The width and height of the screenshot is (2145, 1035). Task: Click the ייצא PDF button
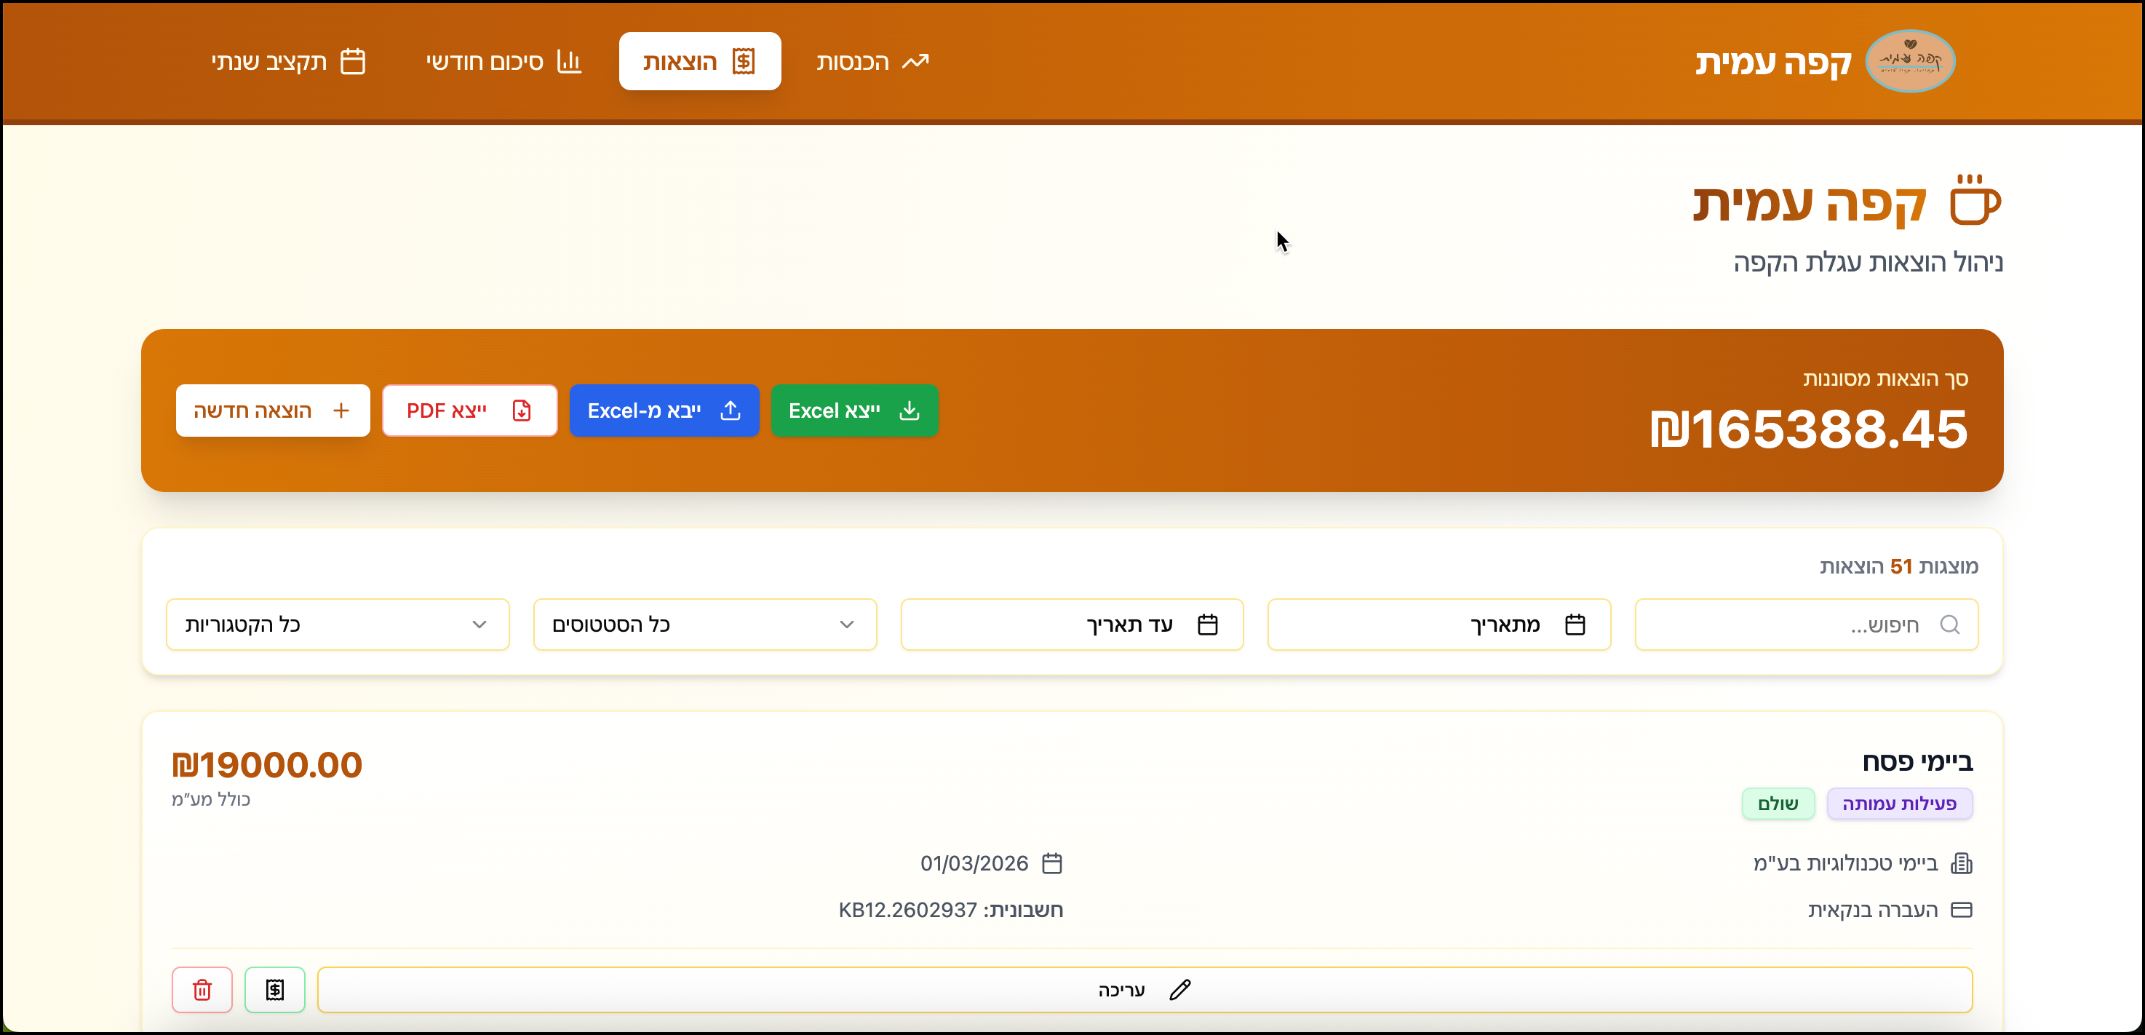(x=469, y=411)
